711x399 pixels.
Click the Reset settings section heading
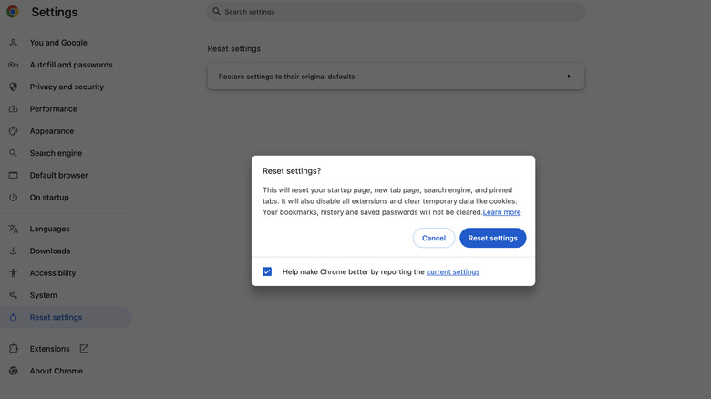[x=234, y=48]
